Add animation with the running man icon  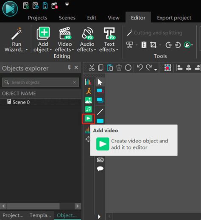pos(89,91)
